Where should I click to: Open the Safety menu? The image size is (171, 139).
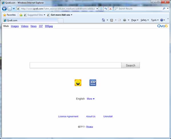click(145, 20)
